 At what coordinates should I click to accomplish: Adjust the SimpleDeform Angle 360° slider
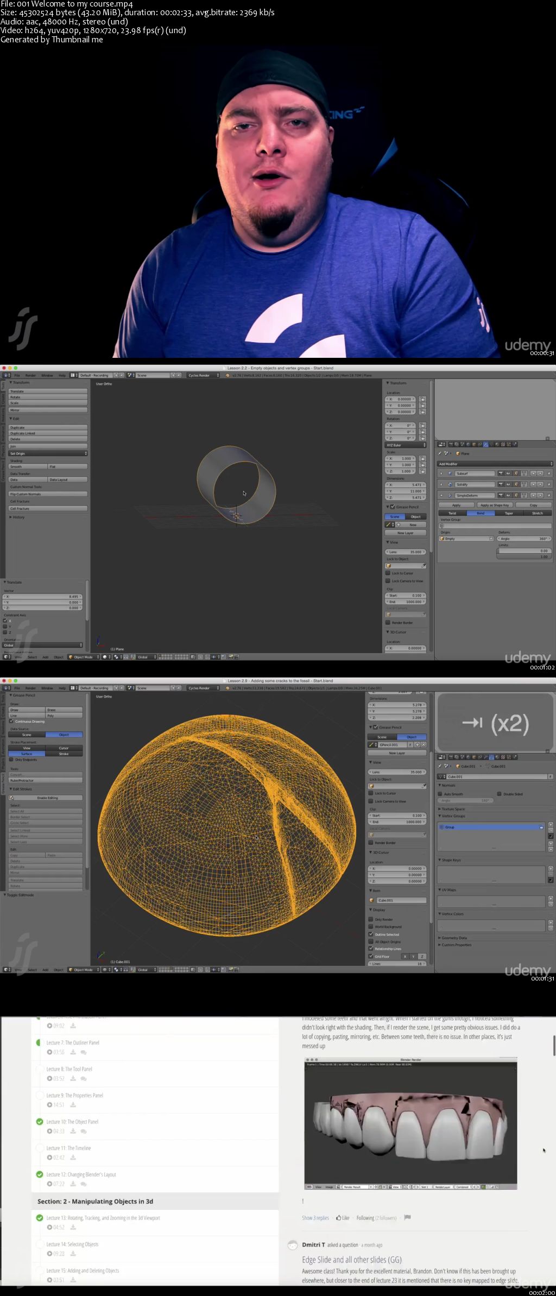click(x=524, y=539)
